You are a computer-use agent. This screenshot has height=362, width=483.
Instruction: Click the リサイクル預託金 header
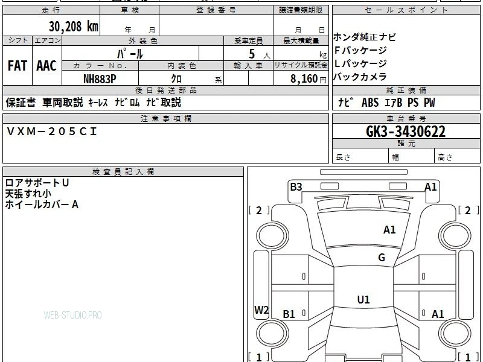301,66
